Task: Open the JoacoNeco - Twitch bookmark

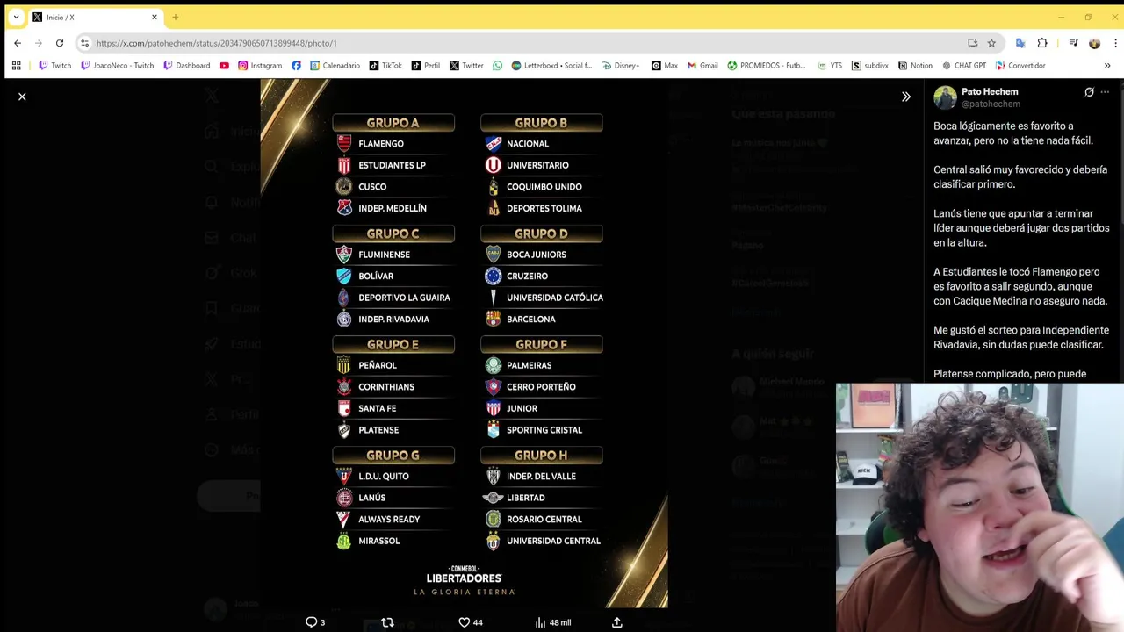Action: pos(117,65)
